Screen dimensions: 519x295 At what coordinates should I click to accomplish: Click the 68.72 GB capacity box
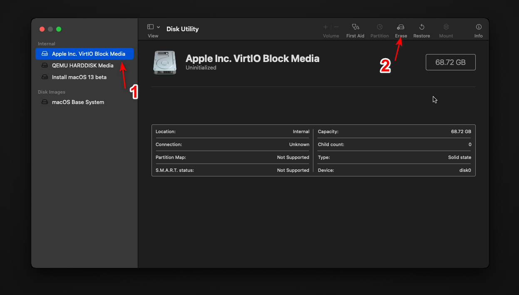(450, 62)
